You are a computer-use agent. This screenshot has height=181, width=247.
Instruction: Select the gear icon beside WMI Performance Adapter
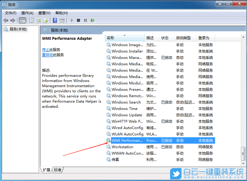(108, 140)
